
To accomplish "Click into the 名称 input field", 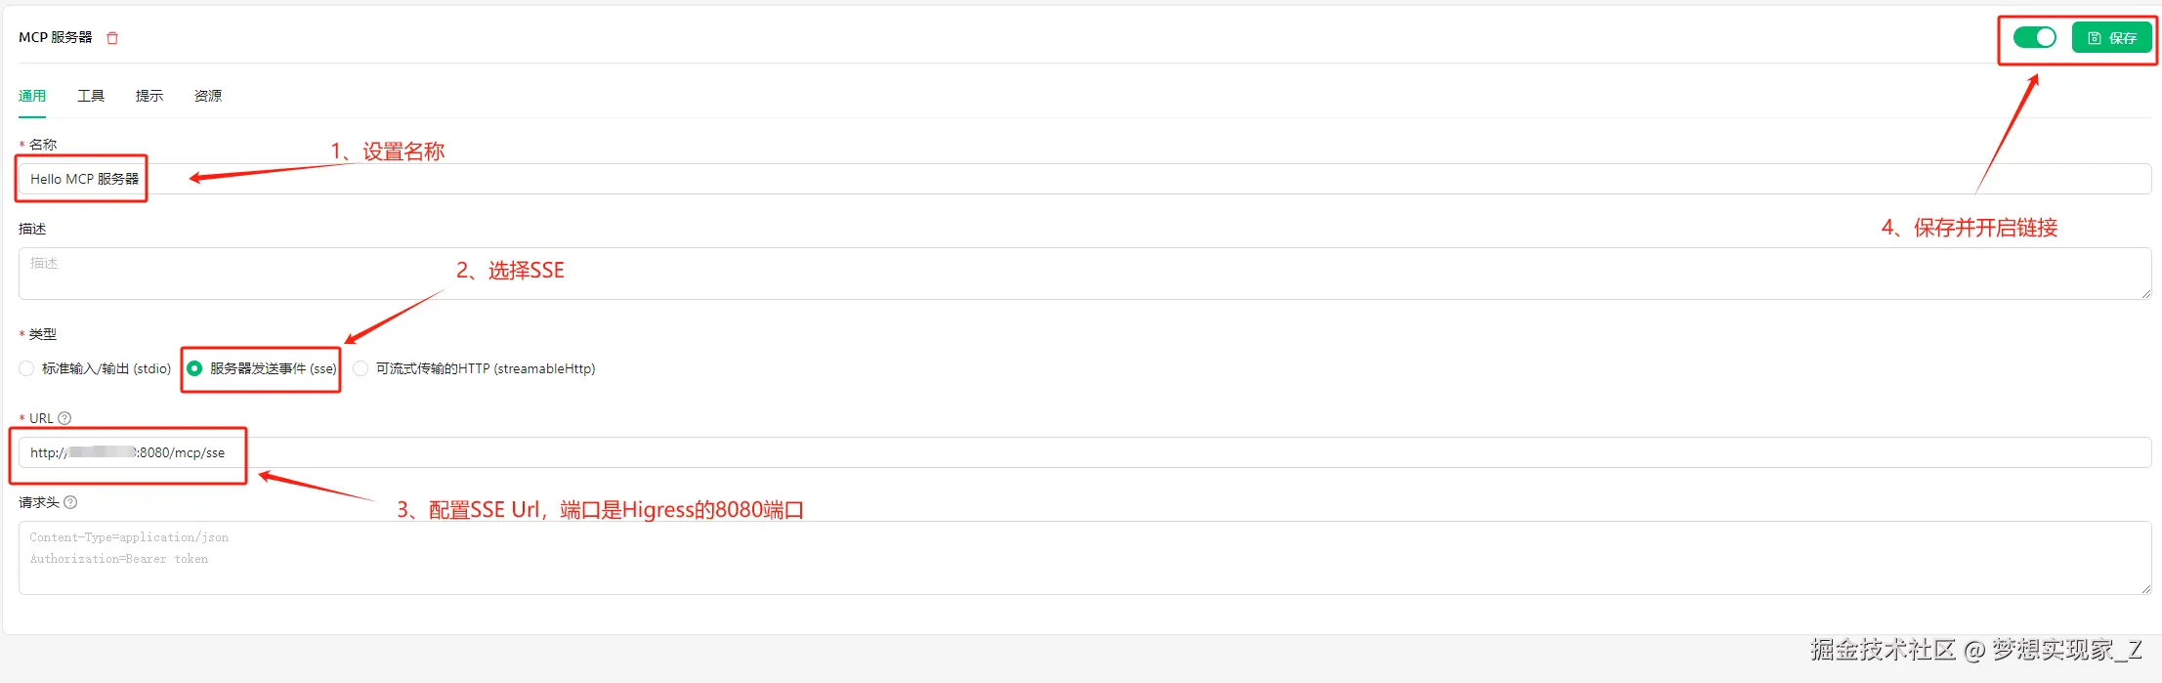I will 1075,179.
